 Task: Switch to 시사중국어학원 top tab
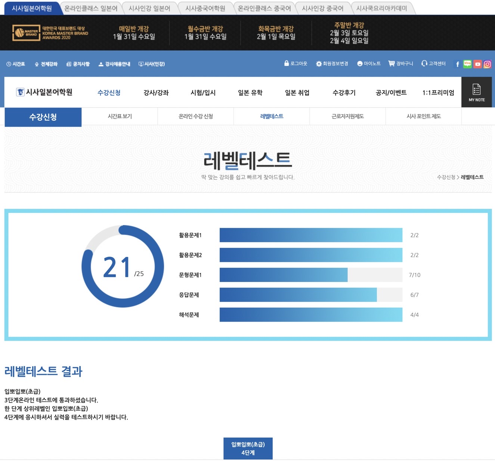pyautogui.click(x=205, y=8)
